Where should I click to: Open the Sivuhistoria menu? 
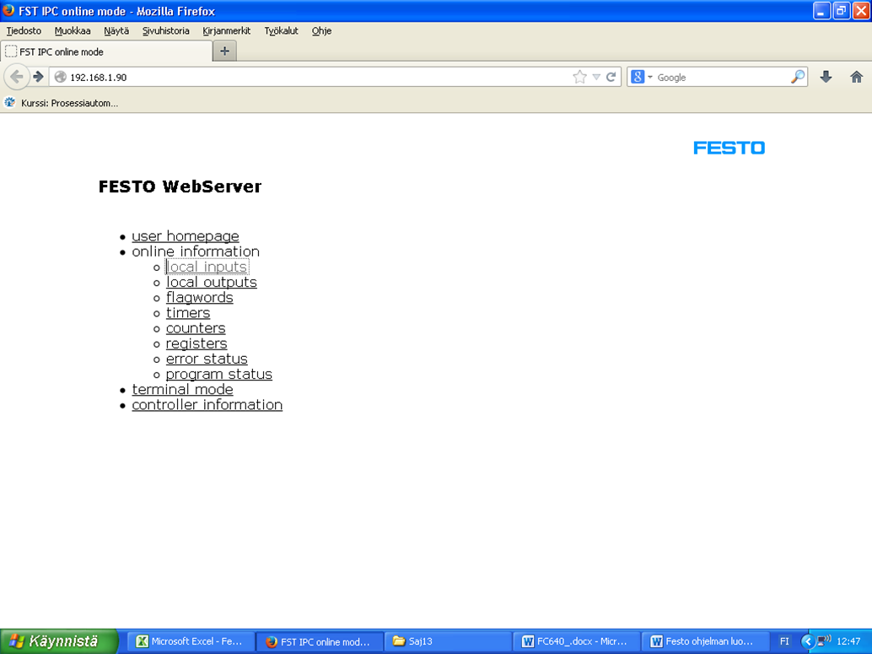tap(166, 30)
